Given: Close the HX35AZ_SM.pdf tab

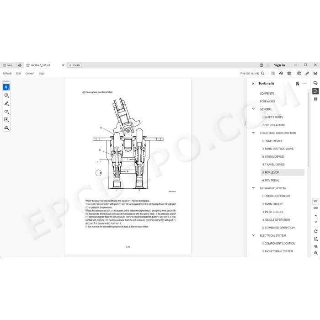Looking at the screenshot, I should pos(63,65).
